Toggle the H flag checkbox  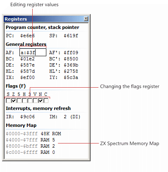[24, 101]
